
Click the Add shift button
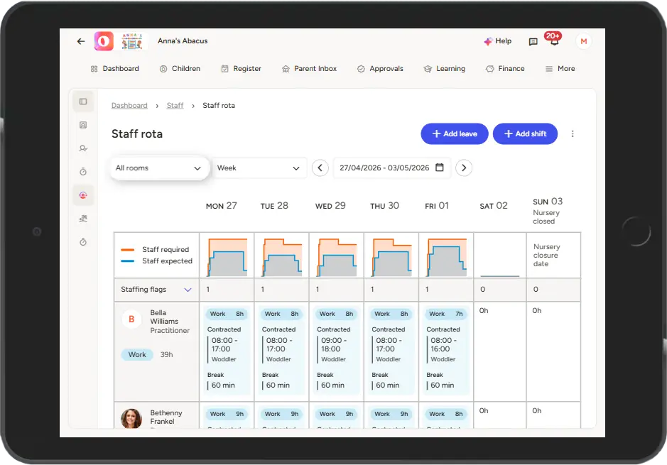coord(525,134)
